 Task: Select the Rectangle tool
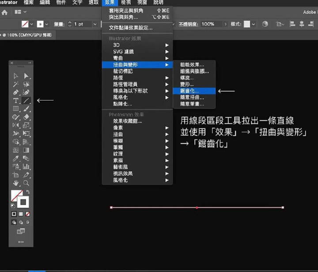click(x=15, y=109)
